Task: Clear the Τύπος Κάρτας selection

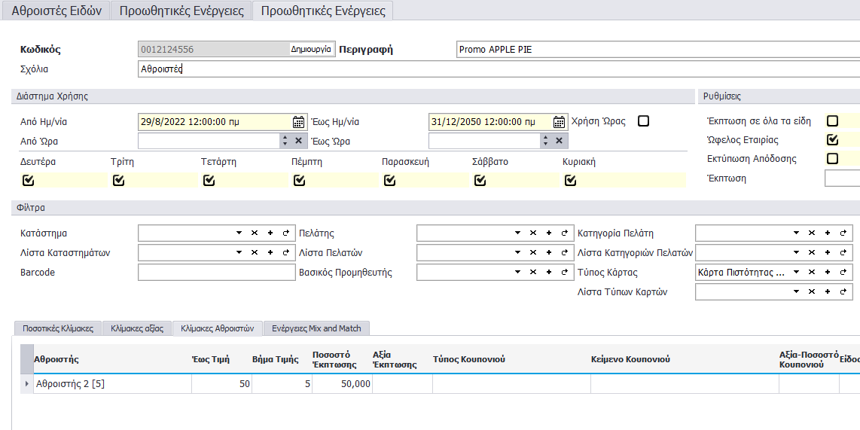Action: point(811,273)
